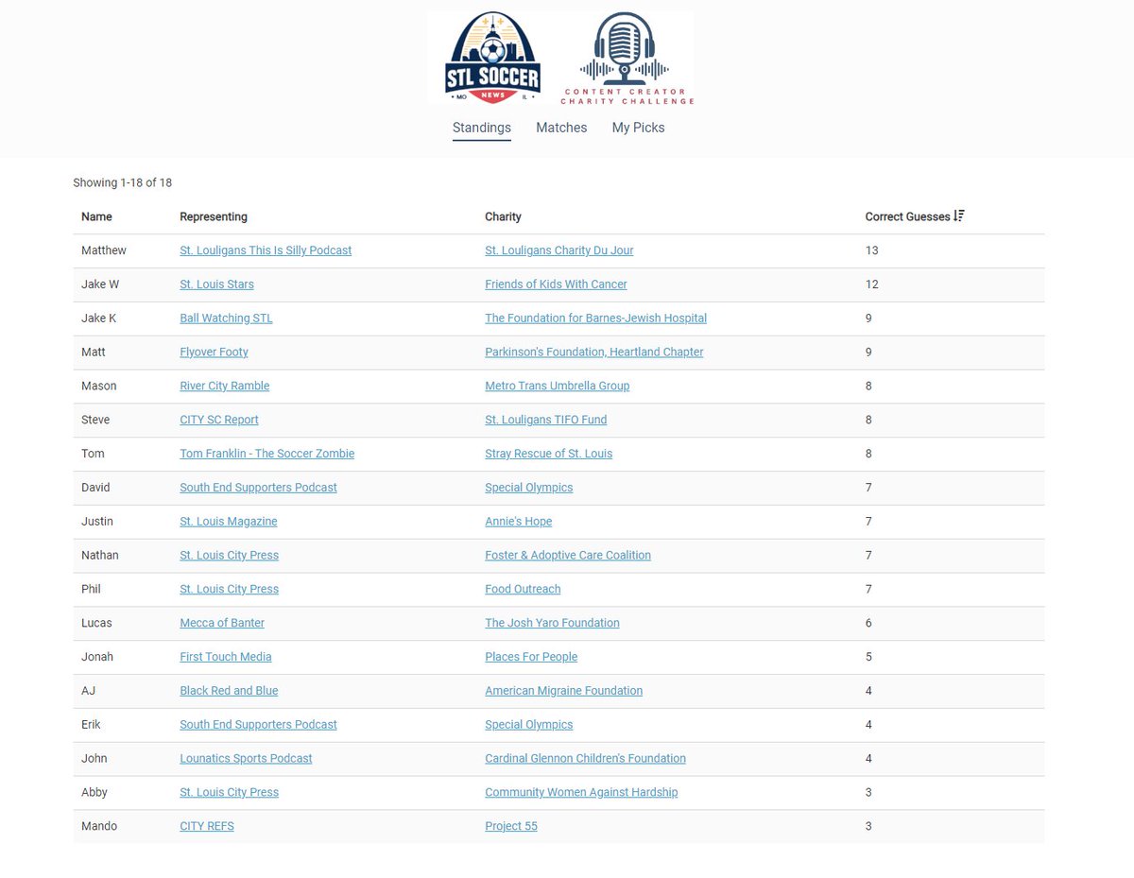The image size is (1134, 878).
Task: Open the Lounatics Sports Podcast link
Action: [x=246, y=758]
